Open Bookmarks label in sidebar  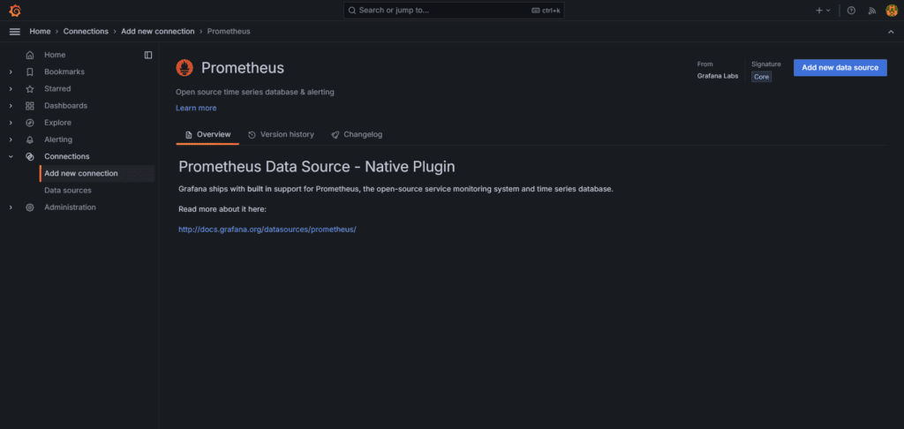click(x=64, y=72)
